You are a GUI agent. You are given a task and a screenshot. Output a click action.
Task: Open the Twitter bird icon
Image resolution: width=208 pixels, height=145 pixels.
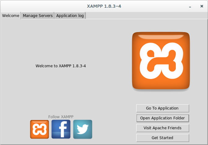[83, 129]
